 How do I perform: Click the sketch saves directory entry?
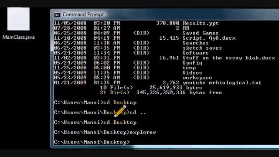202,48
